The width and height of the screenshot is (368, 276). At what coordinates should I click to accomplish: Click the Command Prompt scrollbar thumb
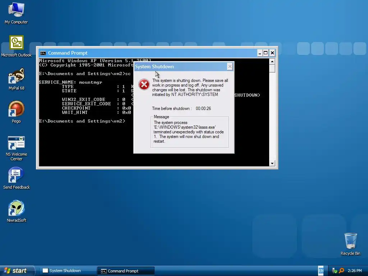pos(272,69)
